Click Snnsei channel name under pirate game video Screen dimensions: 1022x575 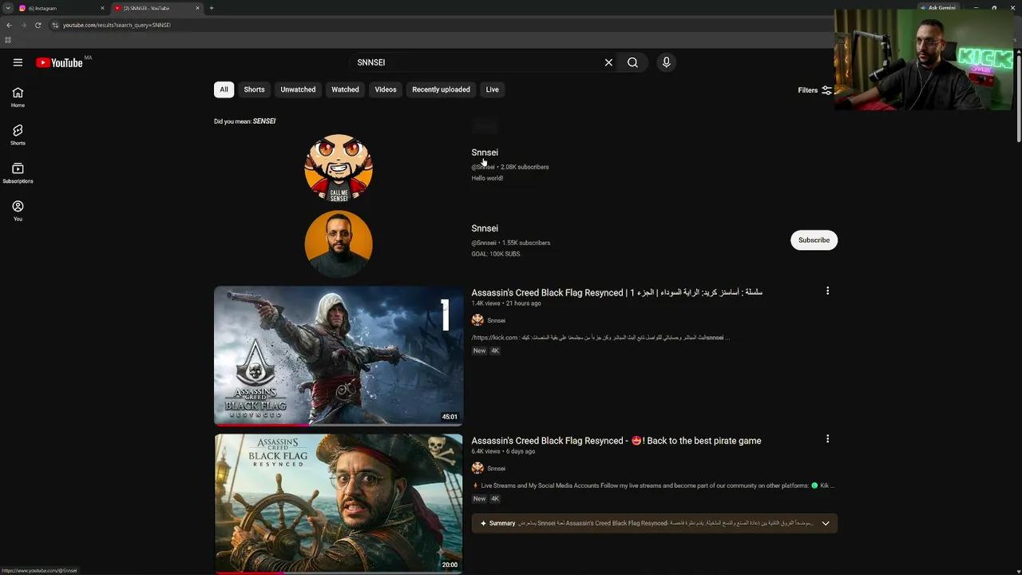tap(496, 468)
